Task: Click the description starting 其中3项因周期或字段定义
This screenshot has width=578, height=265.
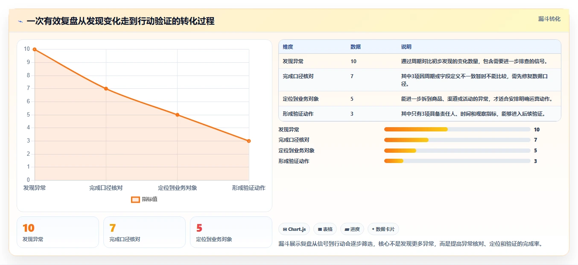Action: [474, 80]
